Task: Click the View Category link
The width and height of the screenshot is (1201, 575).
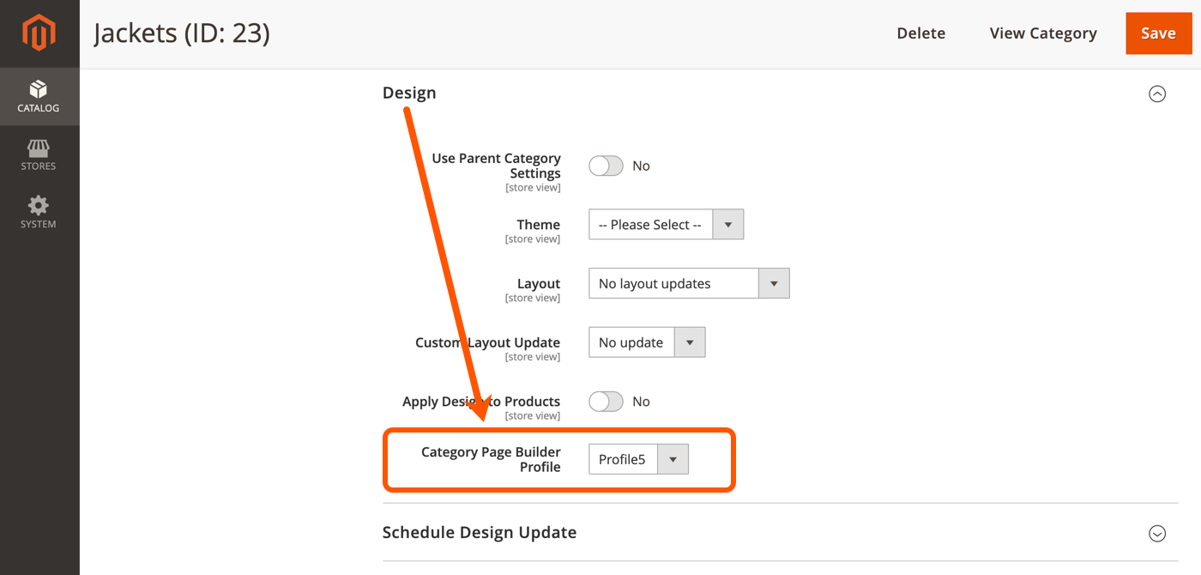Action: [1043, 33]
